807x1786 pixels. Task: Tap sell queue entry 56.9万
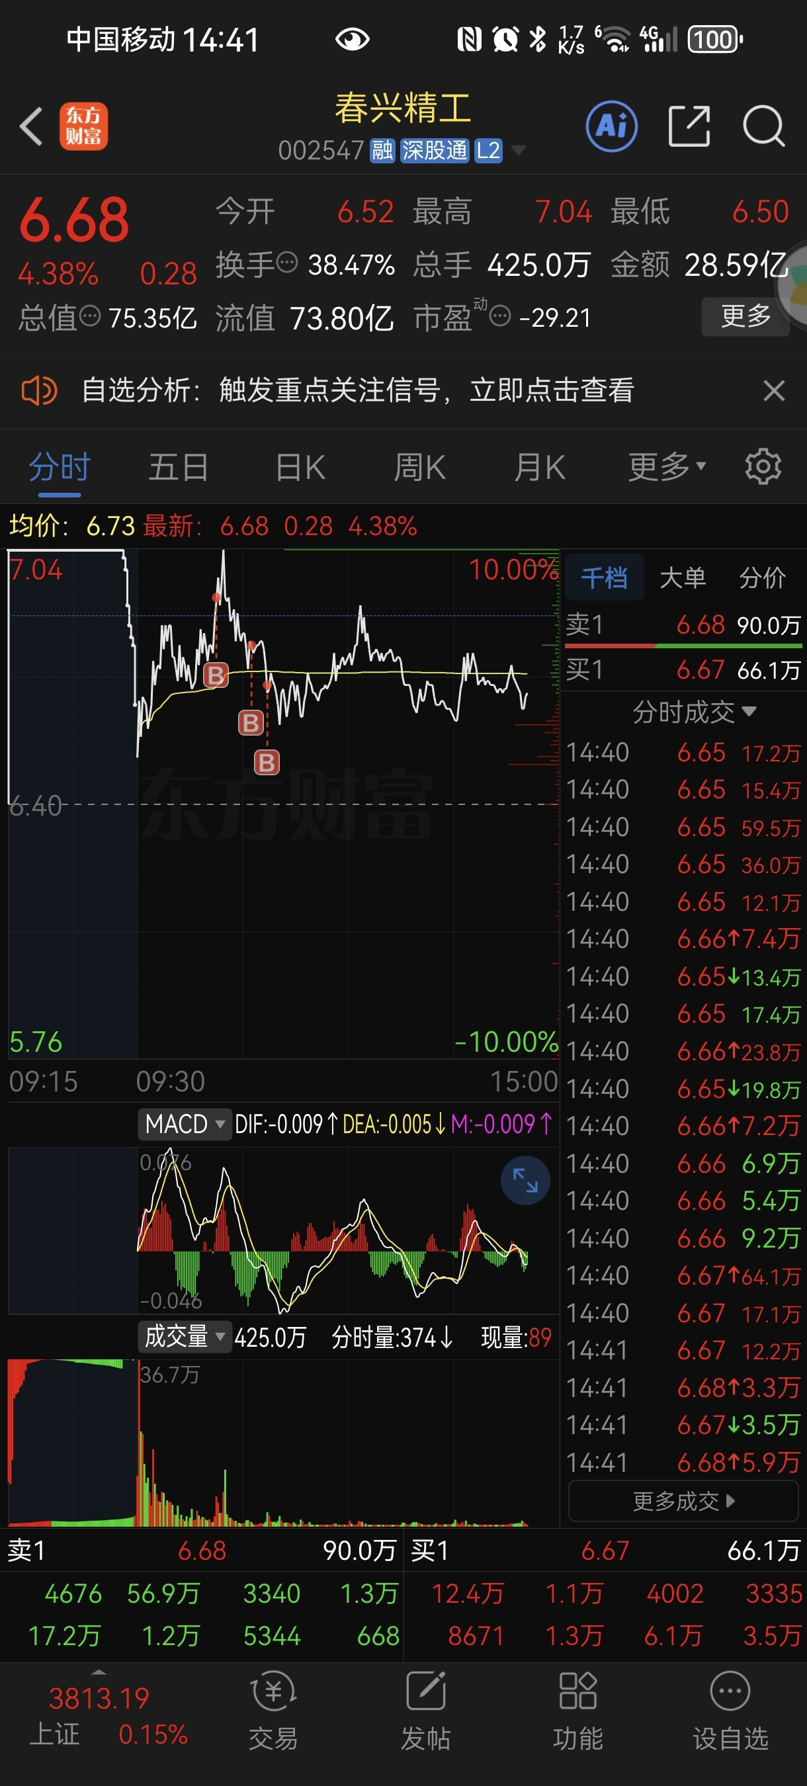tap(163, 1594)
